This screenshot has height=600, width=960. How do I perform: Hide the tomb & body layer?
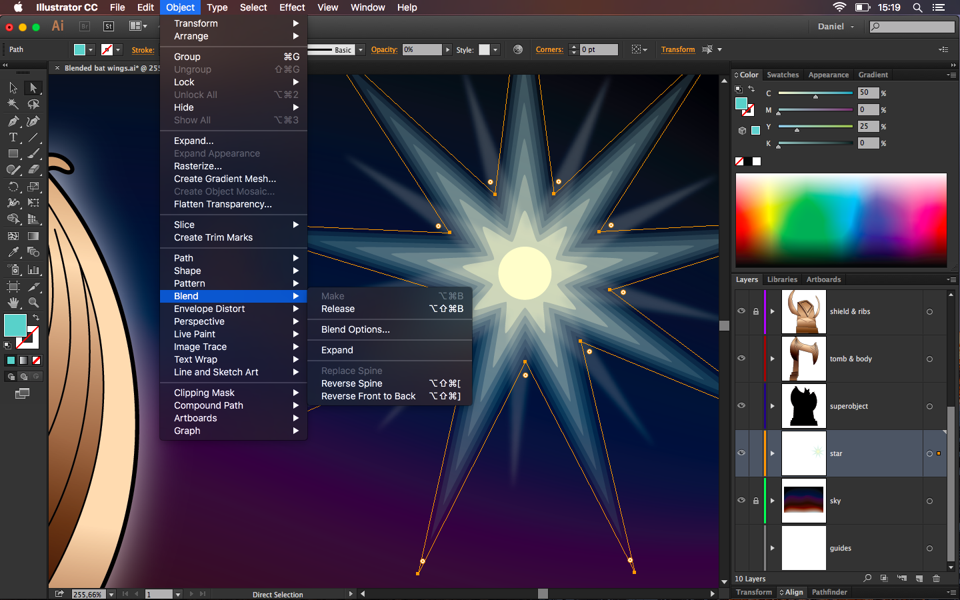coord(741,359)
